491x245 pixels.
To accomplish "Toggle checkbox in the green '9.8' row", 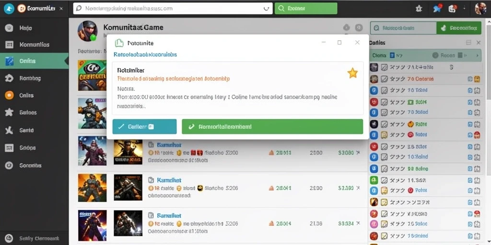I will click(384, 169).
